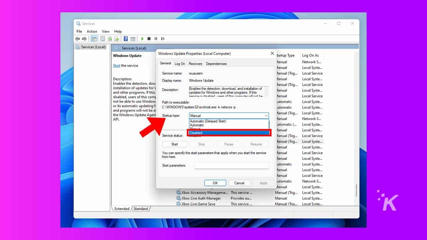427x240 pixels.
Task: Click the Start button in service status
Action: (x=174, y=144)
